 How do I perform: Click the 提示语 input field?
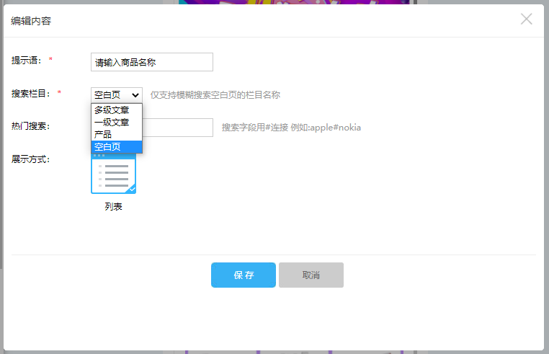(152, 62)
